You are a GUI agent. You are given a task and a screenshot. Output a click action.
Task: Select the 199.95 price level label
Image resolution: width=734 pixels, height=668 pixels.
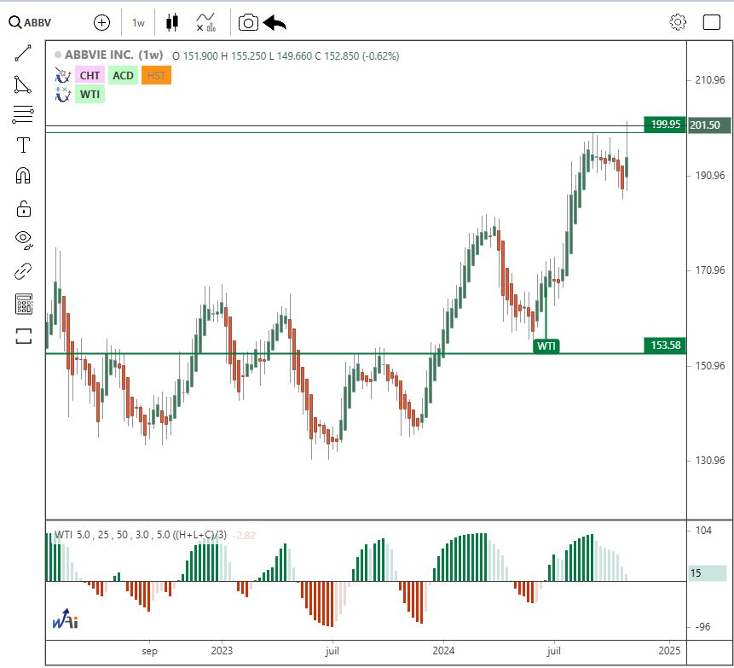tap(665, 125)
